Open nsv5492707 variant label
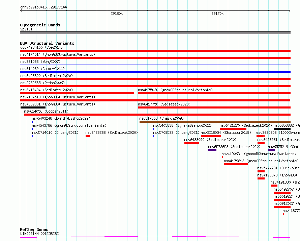Image resolution: width=300 pixels, height=241 pixels. point(287,189)
